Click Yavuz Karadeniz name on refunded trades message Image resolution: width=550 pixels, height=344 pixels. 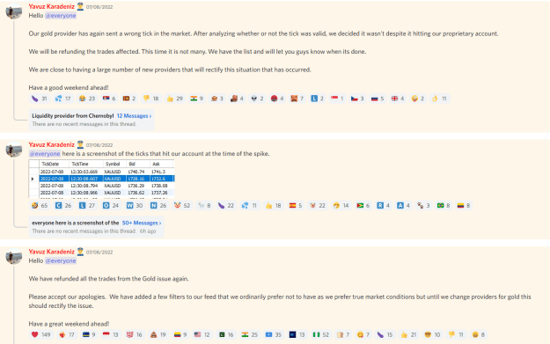pyautogui.click(x=52, y=252)
